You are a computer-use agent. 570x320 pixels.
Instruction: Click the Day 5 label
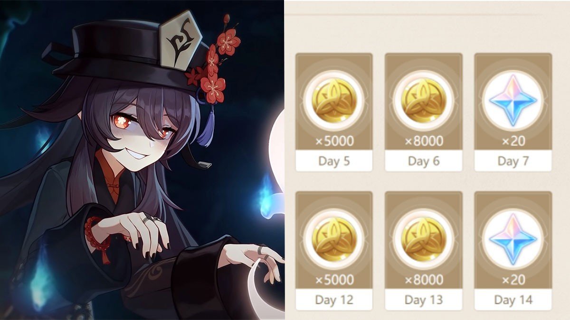333,161
